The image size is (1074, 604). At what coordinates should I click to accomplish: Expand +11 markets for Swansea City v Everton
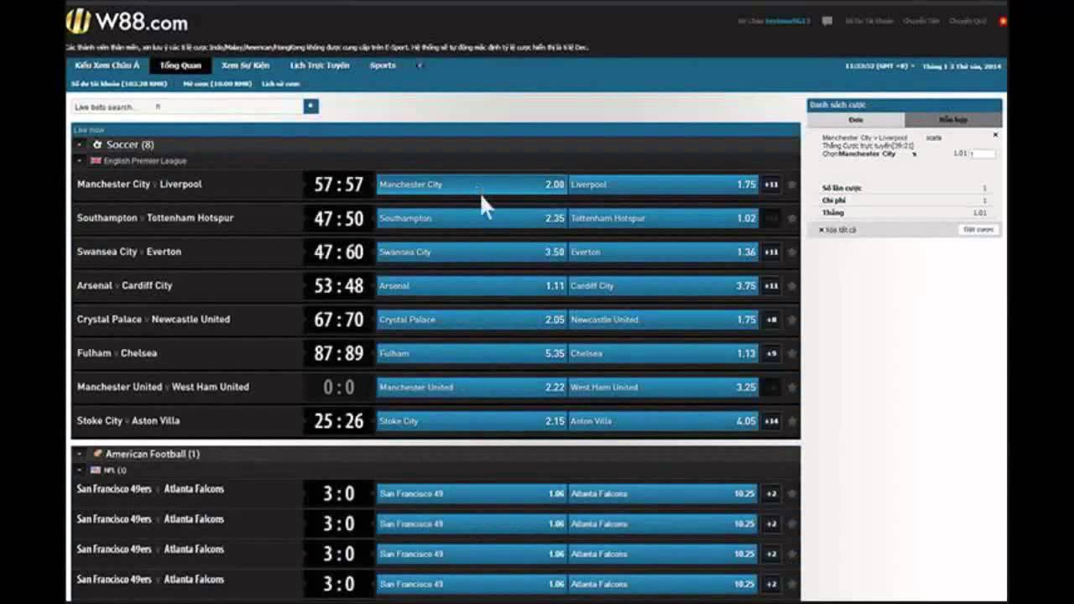point(771,252)
